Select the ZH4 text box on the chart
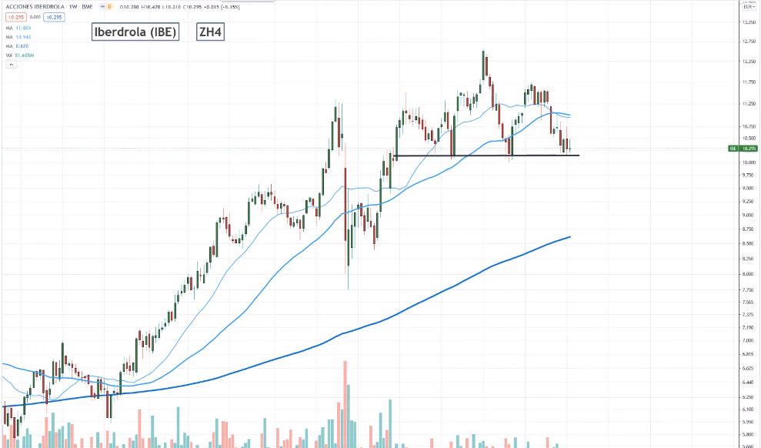Image resolution: width=761 pixels, height=448 pixels. click(x=211, y=32)
